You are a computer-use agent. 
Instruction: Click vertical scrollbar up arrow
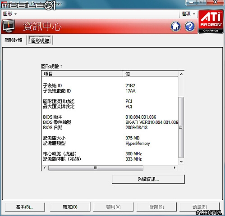[x=181, y=74]
